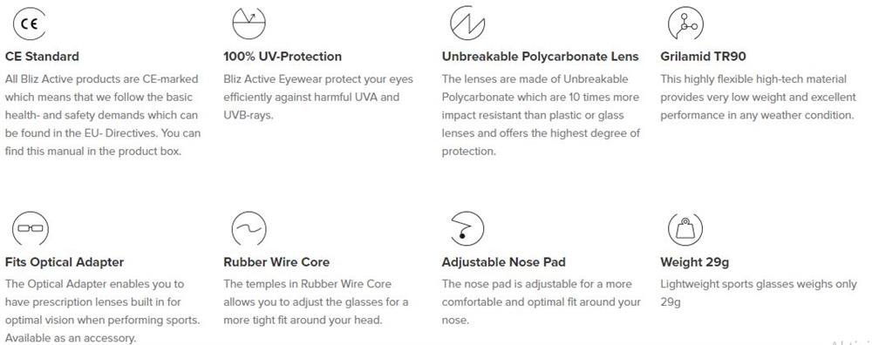Click the 100% UV-Protection icon

[249, 23]
